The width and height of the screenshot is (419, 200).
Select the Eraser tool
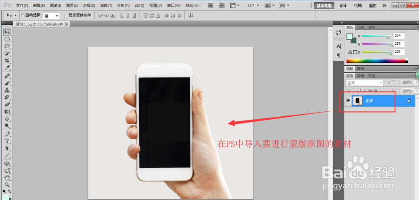click(x=7, y=104)
